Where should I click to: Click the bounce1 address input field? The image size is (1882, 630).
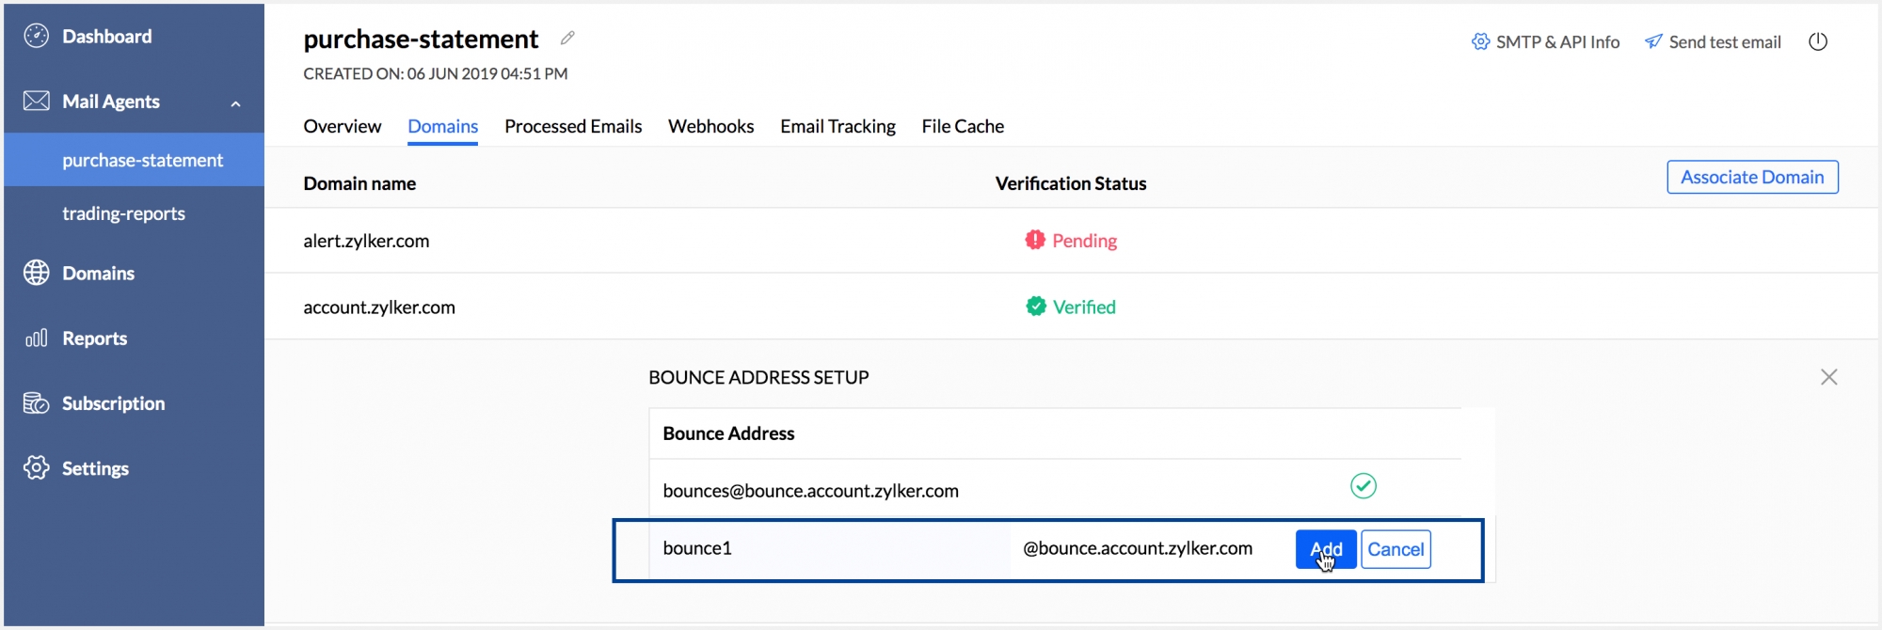(828, 549)
